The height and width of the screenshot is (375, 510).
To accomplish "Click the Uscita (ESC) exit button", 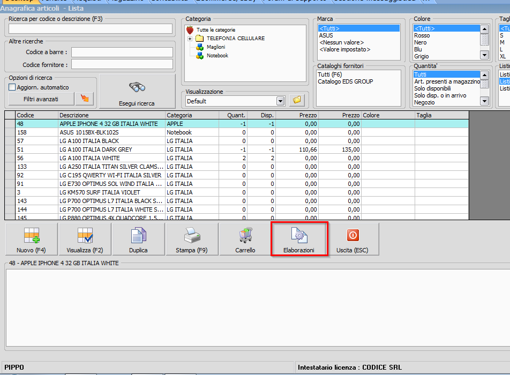I will 352,239.
